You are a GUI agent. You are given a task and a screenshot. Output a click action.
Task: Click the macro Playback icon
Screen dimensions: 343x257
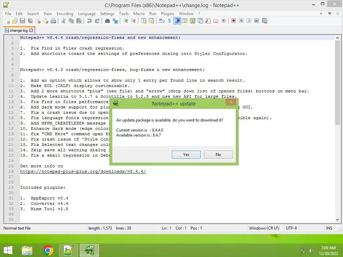pos(249,21)
